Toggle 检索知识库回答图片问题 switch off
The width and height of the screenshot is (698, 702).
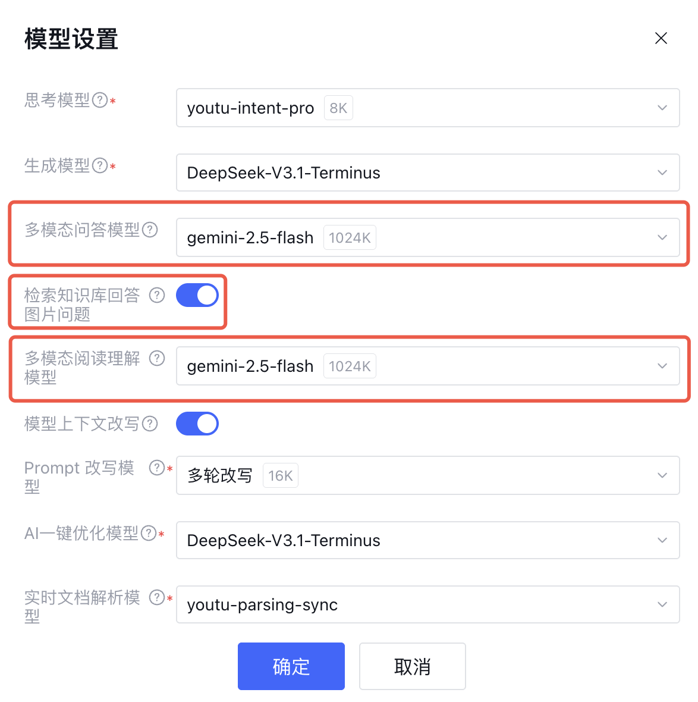[x=197, y=295]
